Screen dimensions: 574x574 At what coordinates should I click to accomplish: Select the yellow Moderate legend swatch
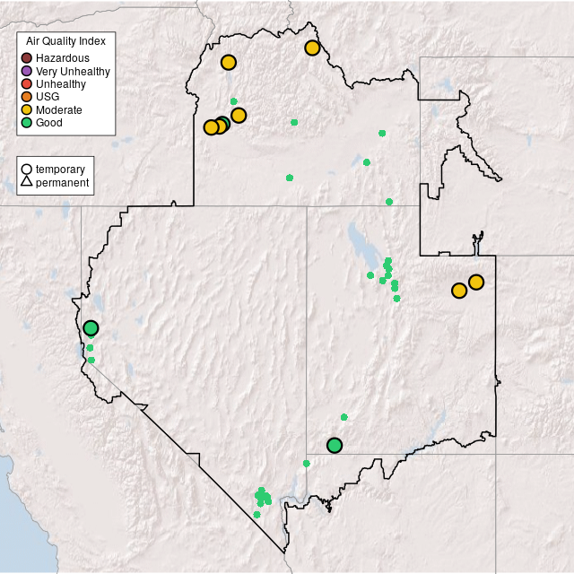27,109
